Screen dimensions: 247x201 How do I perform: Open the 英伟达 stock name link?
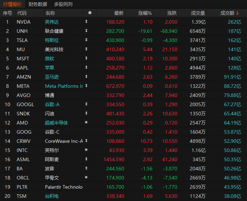pos(52,22)
